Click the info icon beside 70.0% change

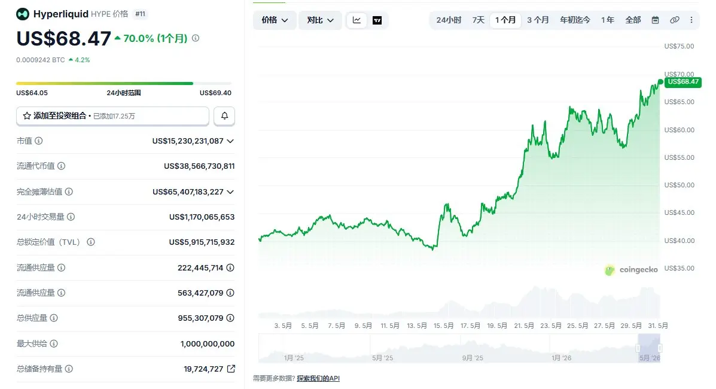(x=196, y=38)
